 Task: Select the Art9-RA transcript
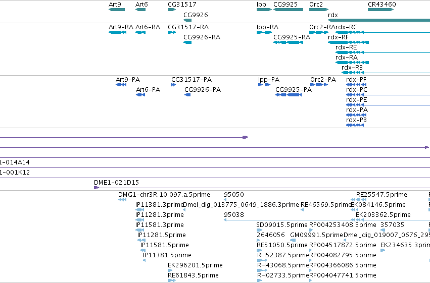click(117, 32)
